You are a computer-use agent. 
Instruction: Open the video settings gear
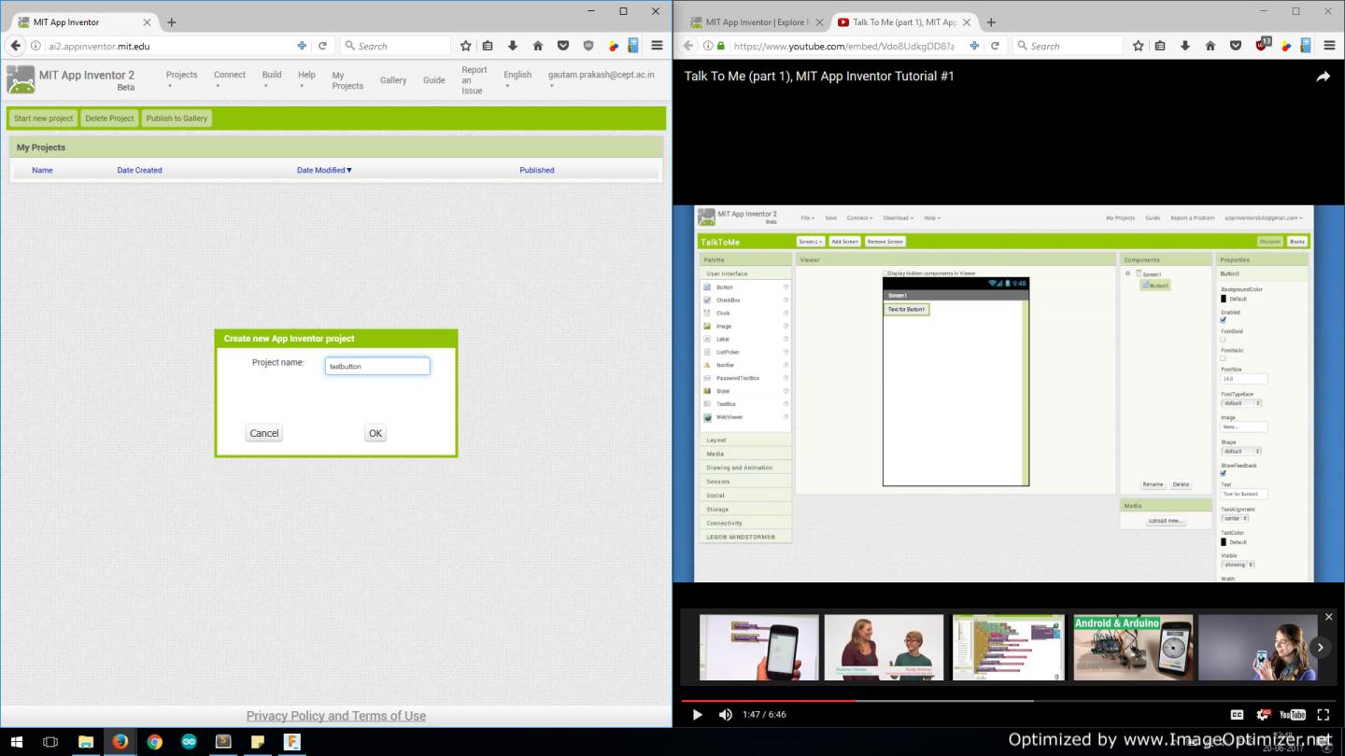point(1265,715)
